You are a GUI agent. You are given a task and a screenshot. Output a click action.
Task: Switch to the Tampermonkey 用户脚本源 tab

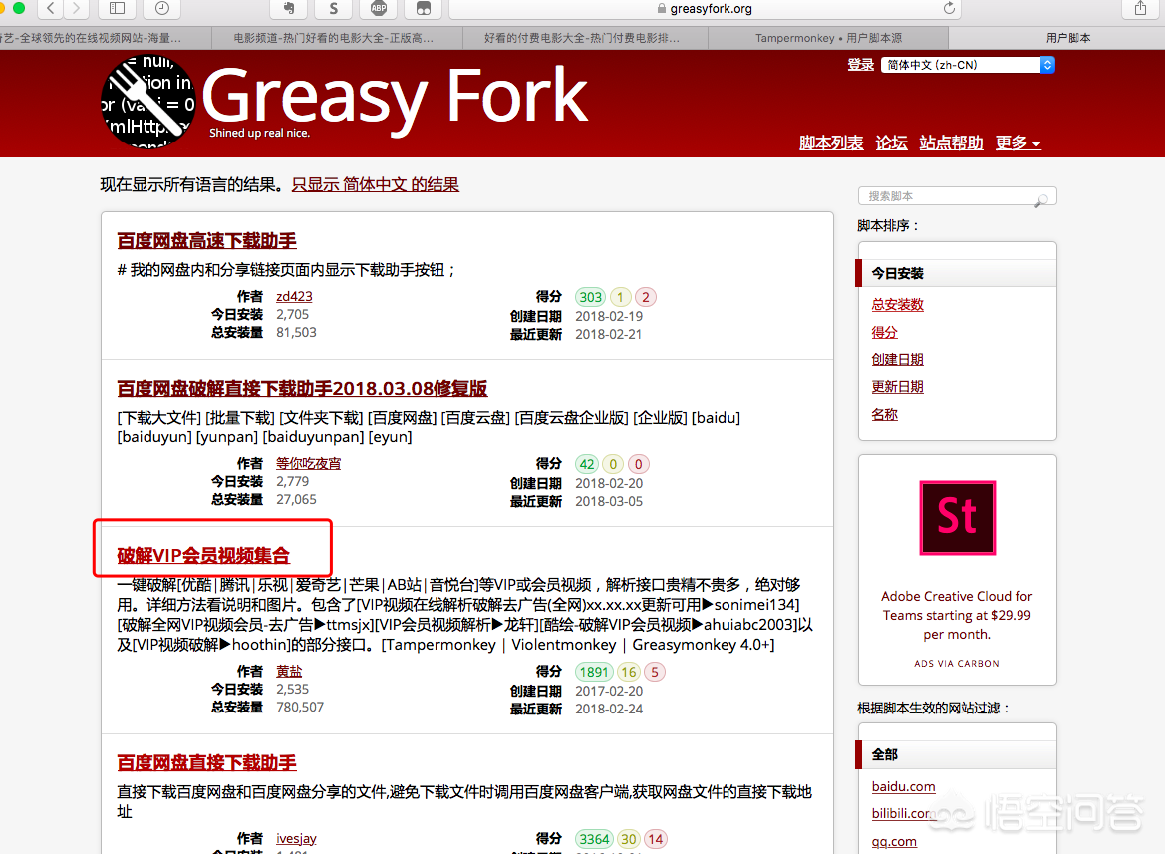(x=828, y=38)
